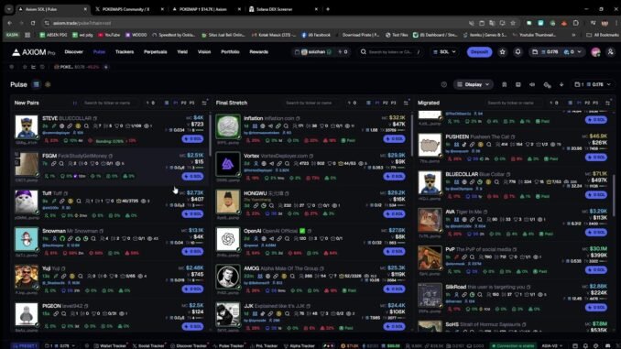
Task: Open the Migrated filter settings icon
Action: [608, 103]
